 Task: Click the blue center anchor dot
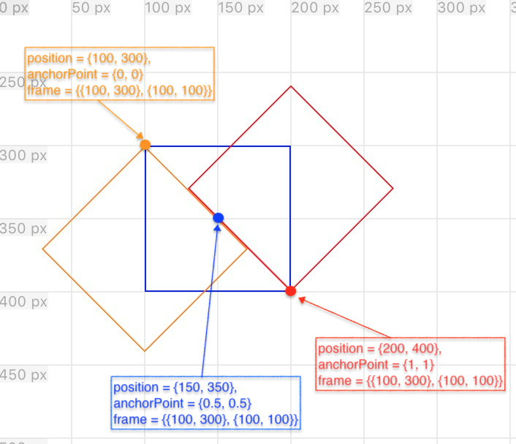coord(219,218)
